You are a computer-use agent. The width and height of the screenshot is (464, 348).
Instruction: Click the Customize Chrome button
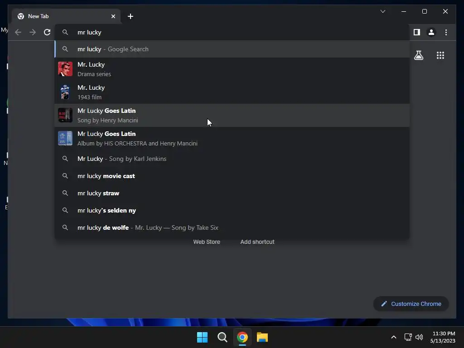point(411,304)
